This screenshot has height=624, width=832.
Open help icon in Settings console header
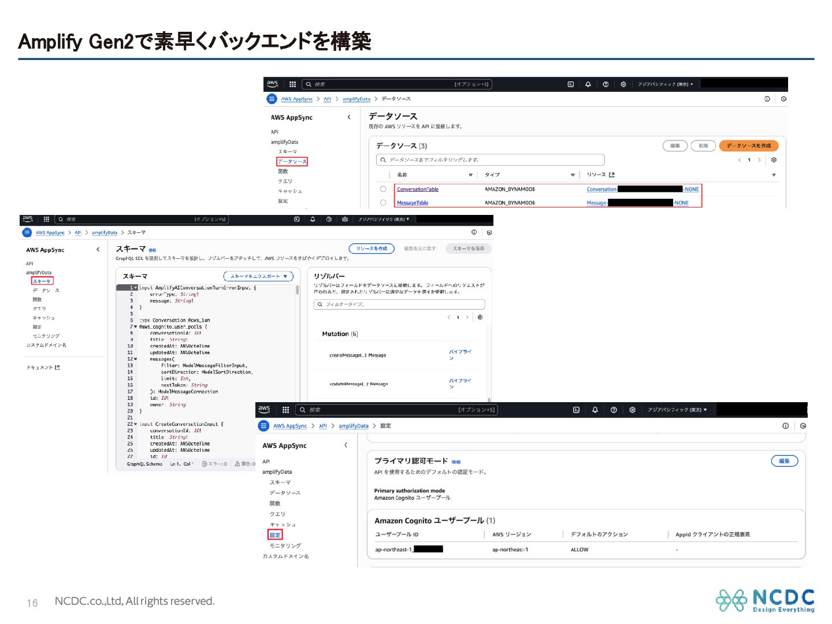614,410
